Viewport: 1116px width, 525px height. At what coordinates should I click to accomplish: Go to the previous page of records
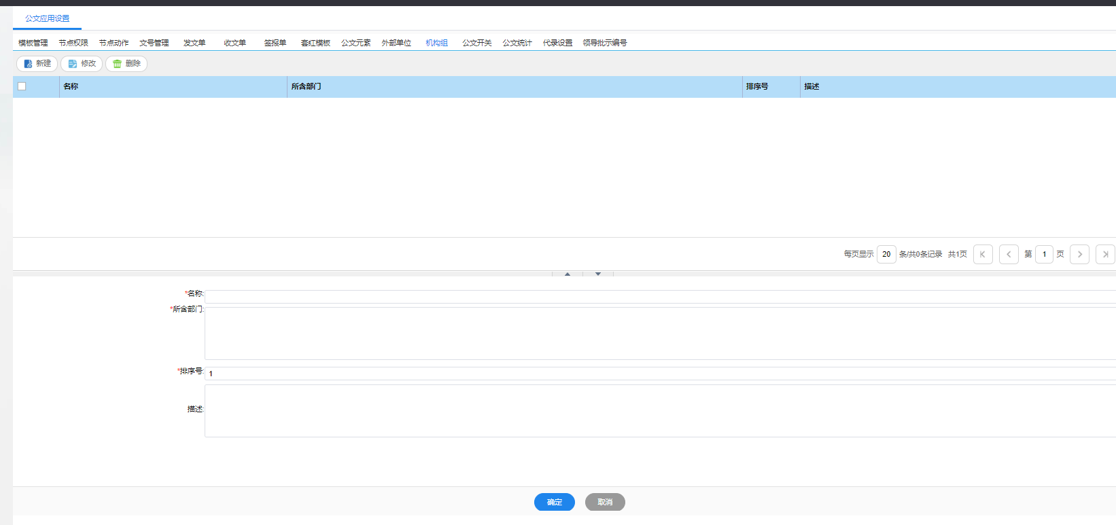pyautogui.click(x=1009, y=254)
